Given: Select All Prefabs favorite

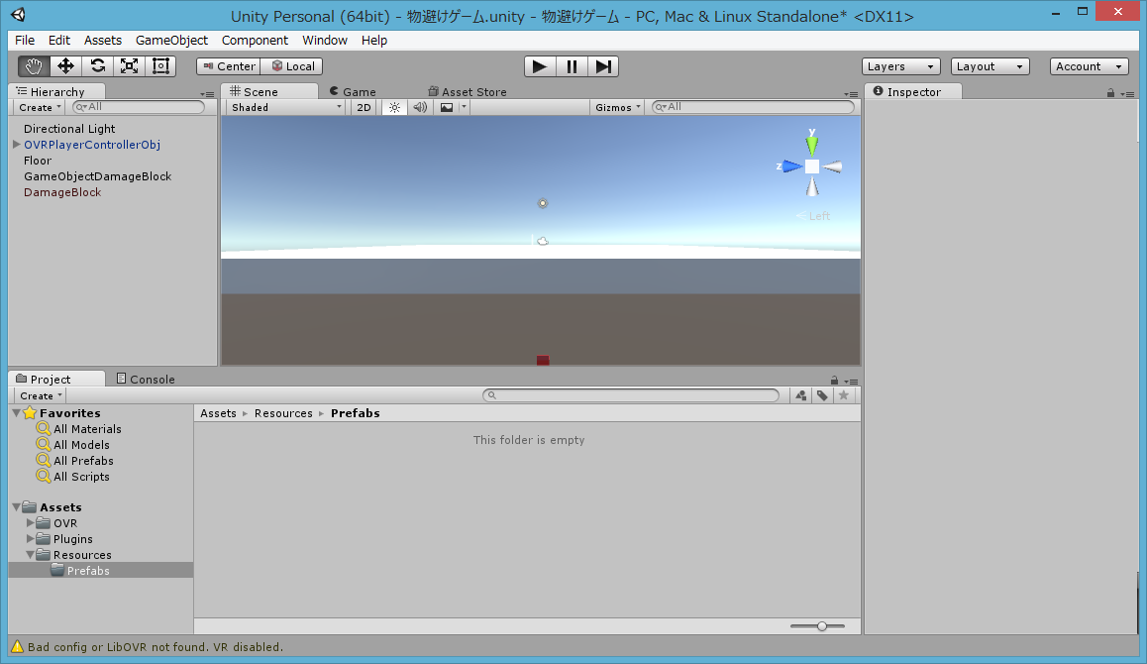Looking at the screenshot, I should coord(83,461).
